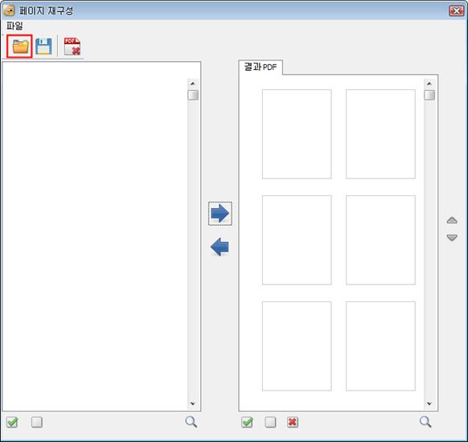Zoom thumbnails in result PDF panel
Viewport: 468px width, 442px height.
click(425, 422)
